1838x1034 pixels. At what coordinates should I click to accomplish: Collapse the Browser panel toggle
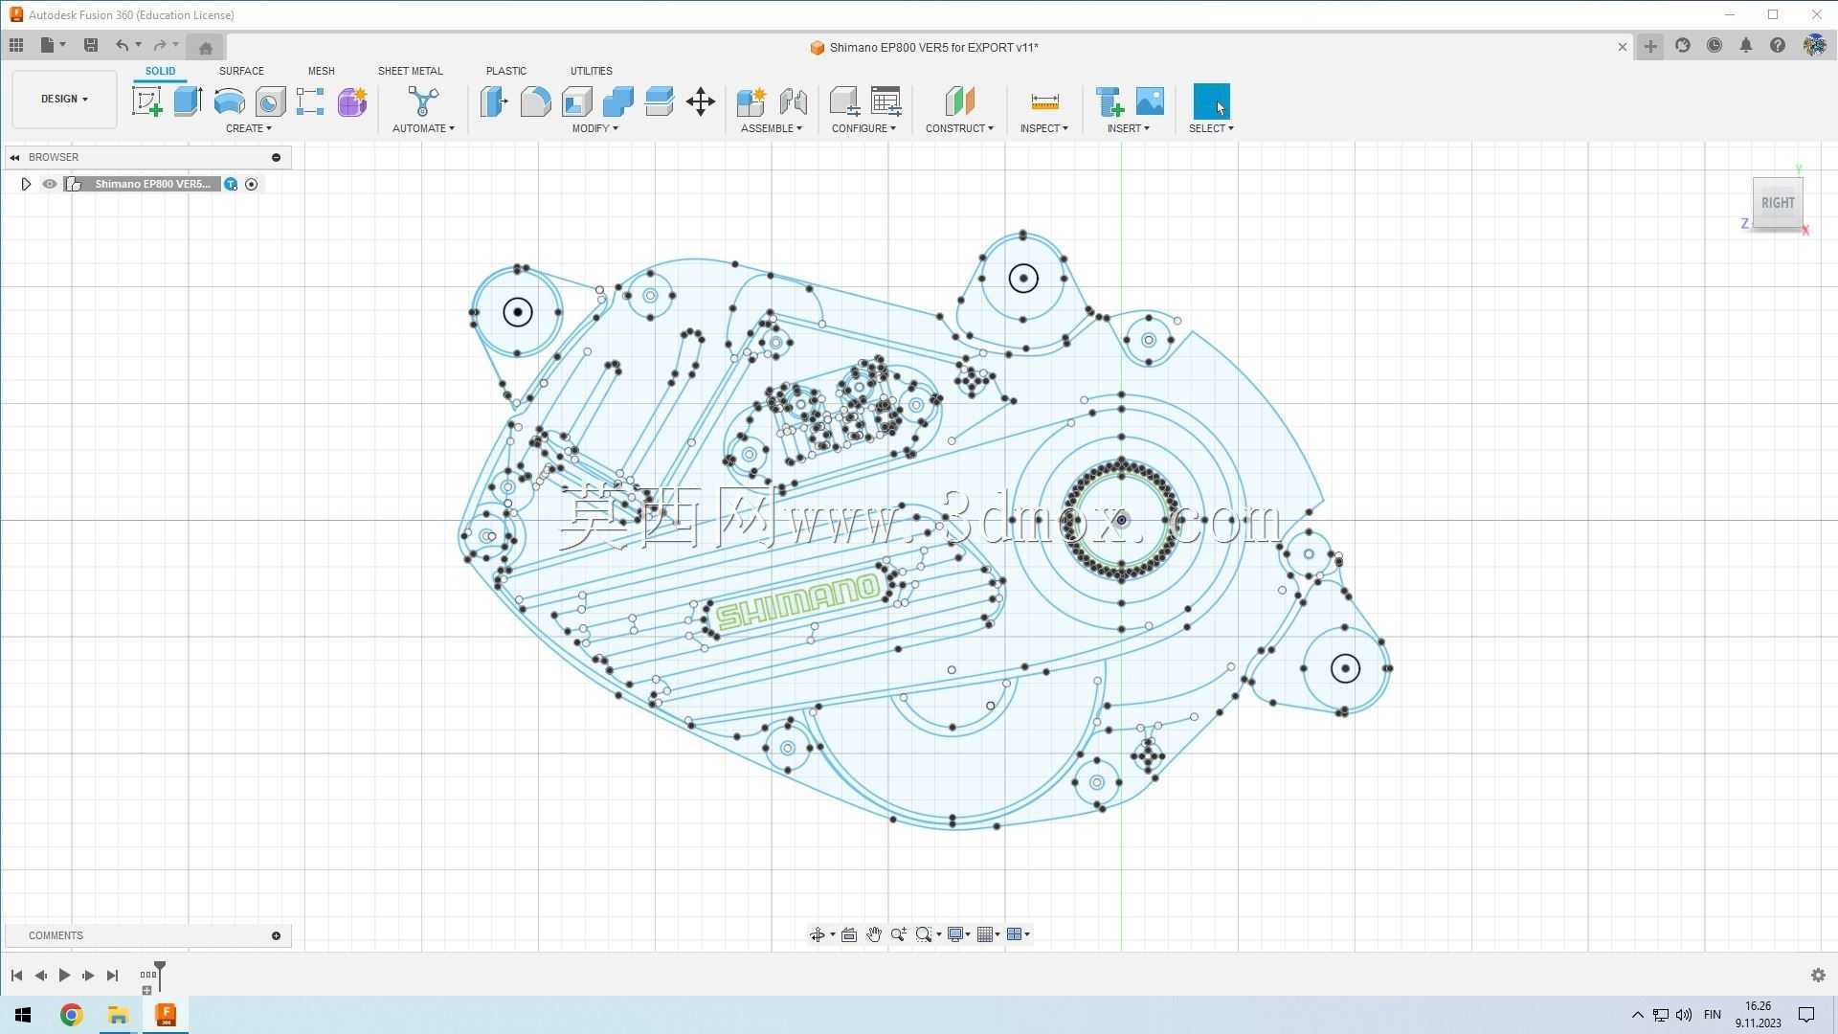click(x=14, y=157)
